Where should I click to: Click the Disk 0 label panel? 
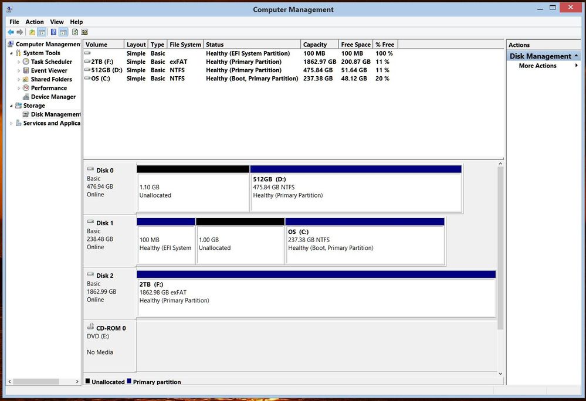click(110, 189)
